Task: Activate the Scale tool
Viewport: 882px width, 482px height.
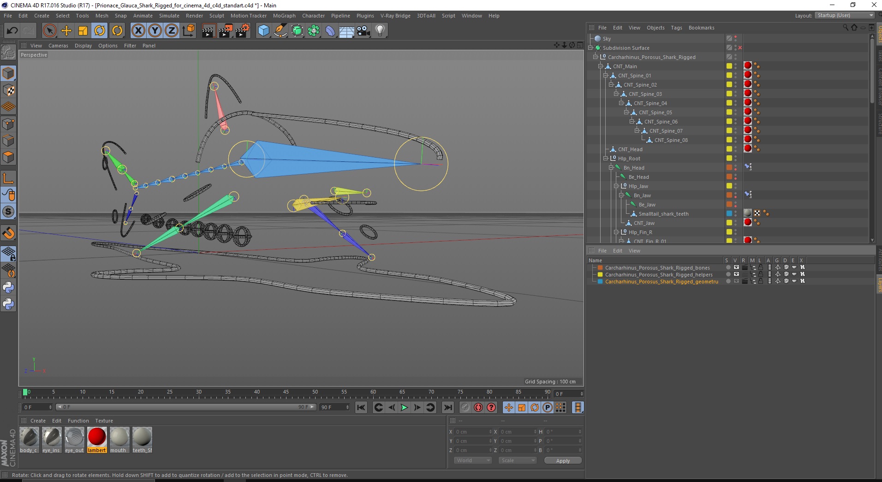Action: click(x=83, y=31)
